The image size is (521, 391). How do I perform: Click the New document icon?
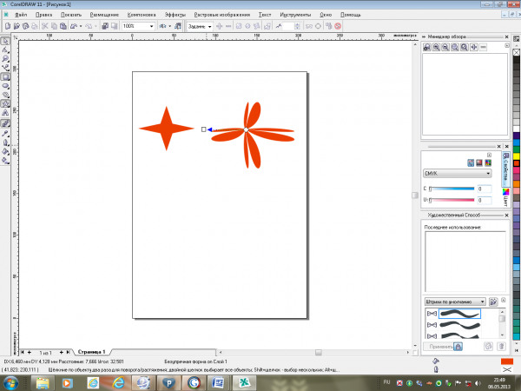(8, 26)
